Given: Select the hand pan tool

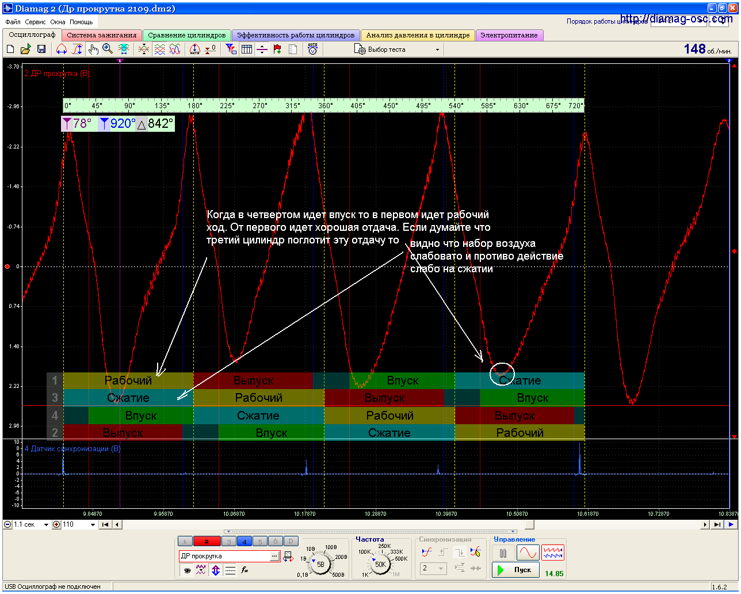Looking at the screenshot, I should pos(93,49).
